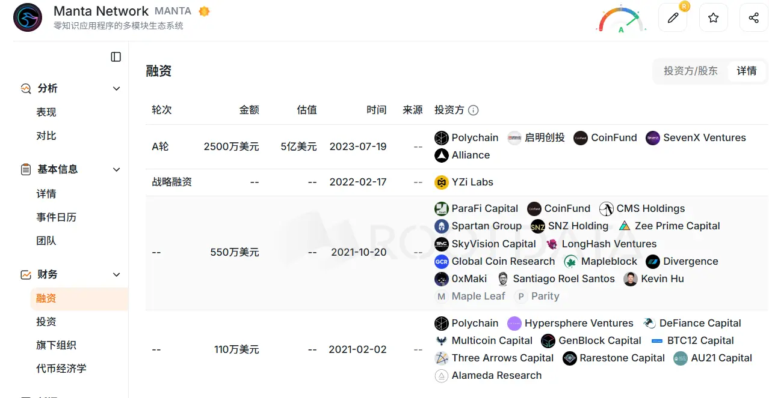Screen dimensions: 769x398
Task: Click the 2500万美元 amount cell
Action: (231, 146)
